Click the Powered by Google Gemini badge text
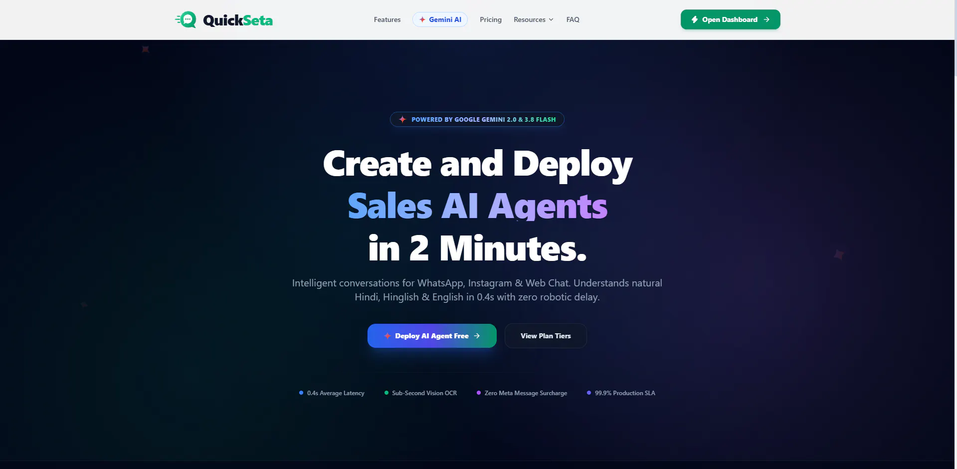 [x=484, y=119]
